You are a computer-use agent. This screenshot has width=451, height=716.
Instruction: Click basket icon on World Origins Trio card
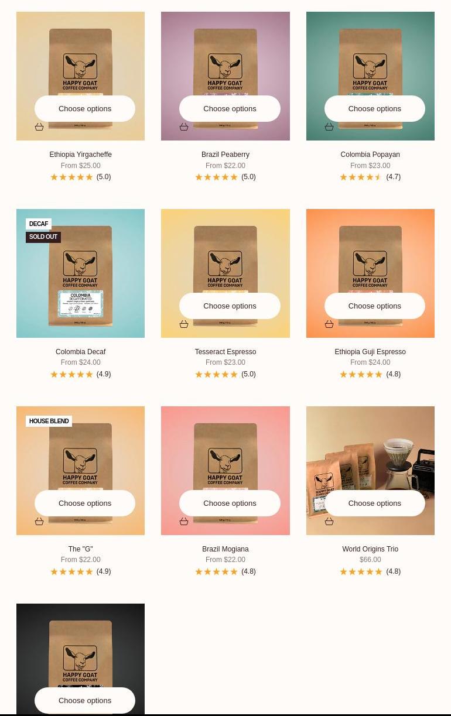point(329,522)
